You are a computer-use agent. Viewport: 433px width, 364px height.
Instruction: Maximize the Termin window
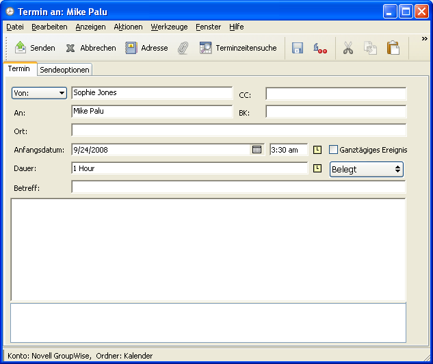406,12
